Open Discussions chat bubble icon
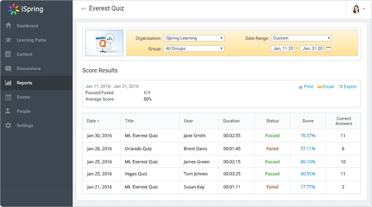Screen dimensions: 372x207 (x=8, y=68)
